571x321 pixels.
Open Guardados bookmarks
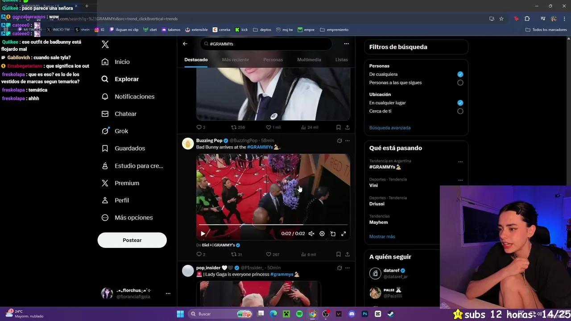[123, 148]
